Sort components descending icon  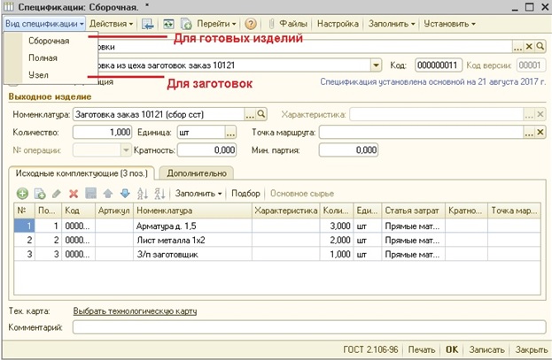[159, 194]
